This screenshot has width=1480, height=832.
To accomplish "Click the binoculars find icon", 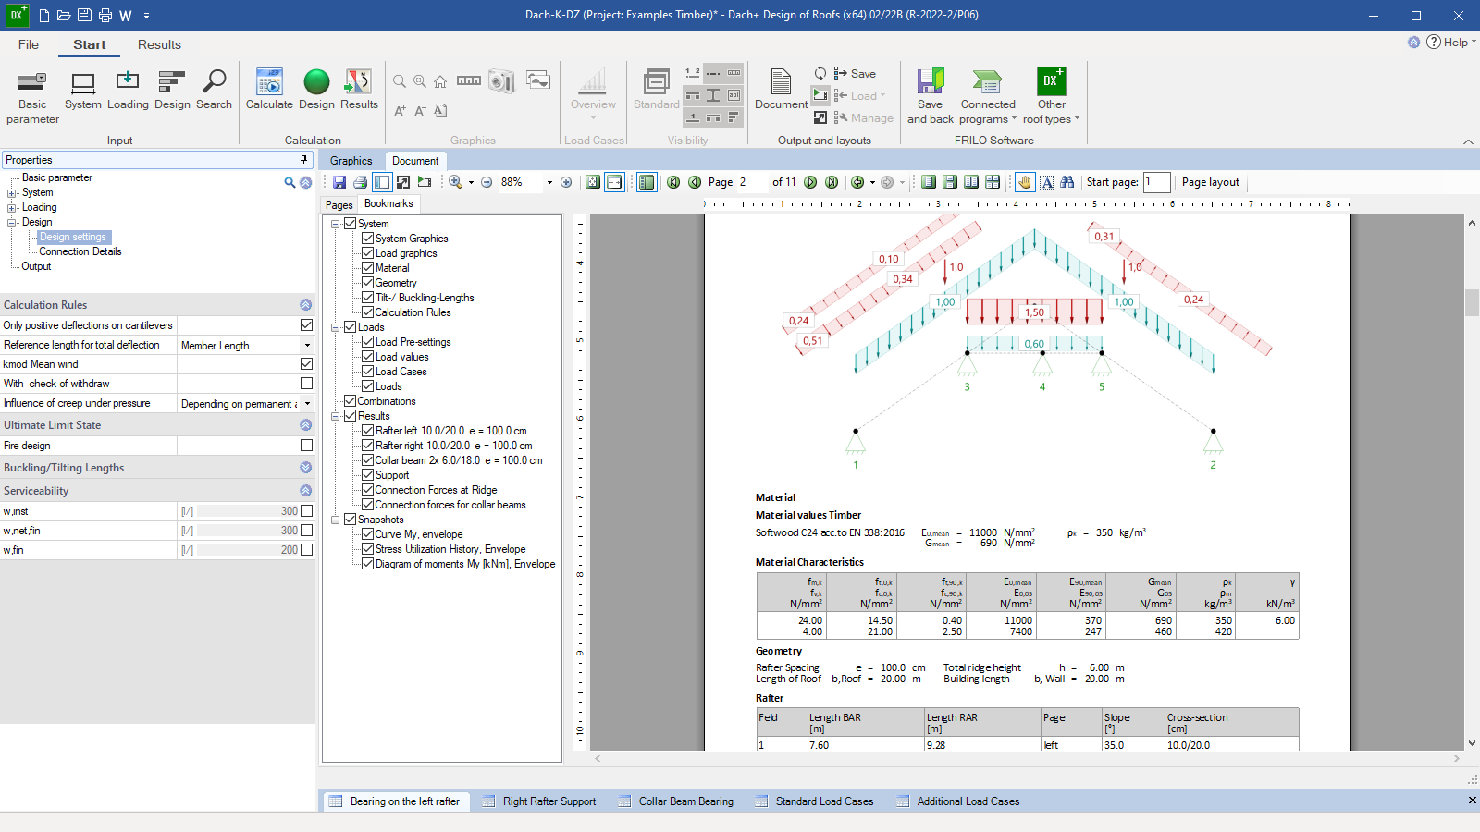I will click(x=1067, y=182).
